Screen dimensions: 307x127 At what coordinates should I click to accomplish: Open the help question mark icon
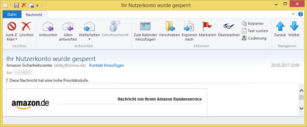coord(300,14)
